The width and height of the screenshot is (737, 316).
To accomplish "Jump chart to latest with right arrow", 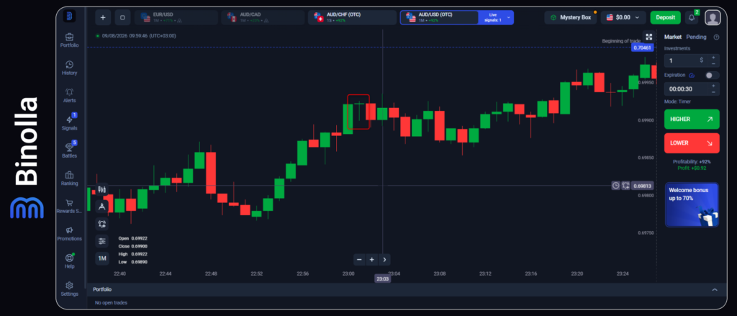I will (384, 260).
